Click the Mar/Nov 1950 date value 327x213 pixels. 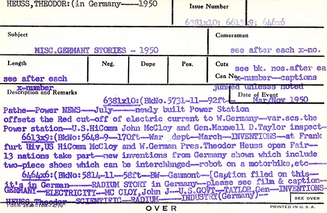(281, 100)
